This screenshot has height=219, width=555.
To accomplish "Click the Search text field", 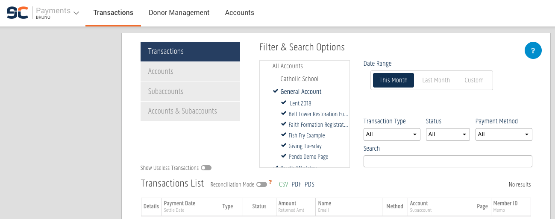I will [448, 161].
